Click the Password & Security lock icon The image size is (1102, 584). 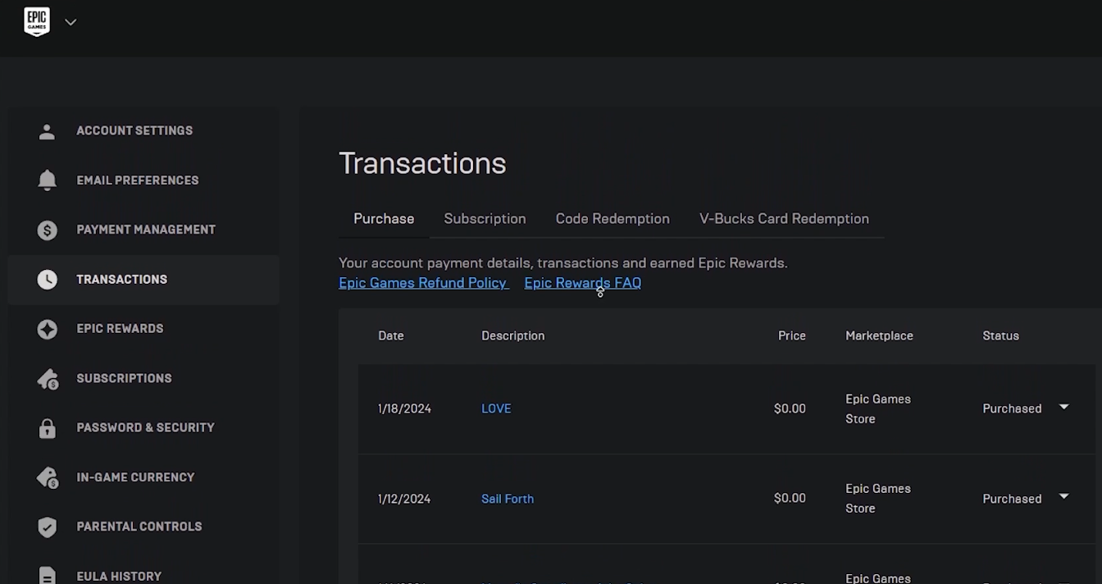(x=47, y=428)
